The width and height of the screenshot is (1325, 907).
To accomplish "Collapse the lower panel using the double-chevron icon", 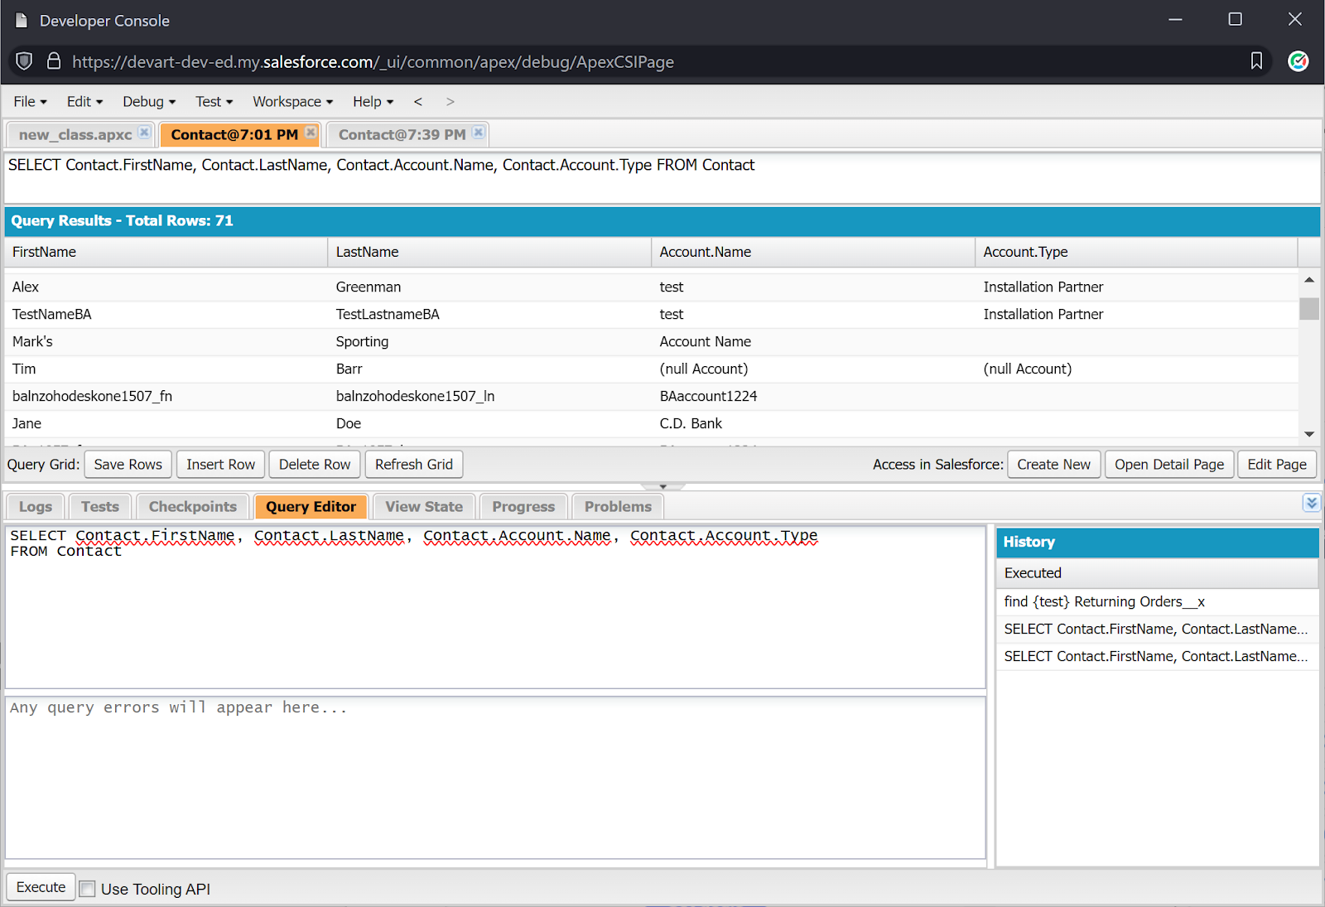I will [x=1311, y=503].
